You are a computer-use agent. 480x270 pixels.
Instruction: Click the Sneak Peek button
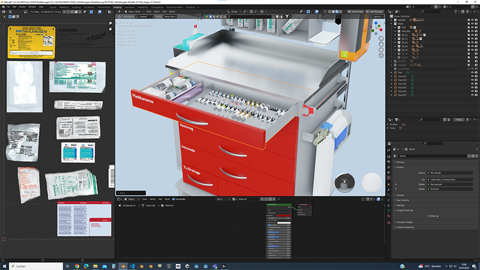(356, 11)
